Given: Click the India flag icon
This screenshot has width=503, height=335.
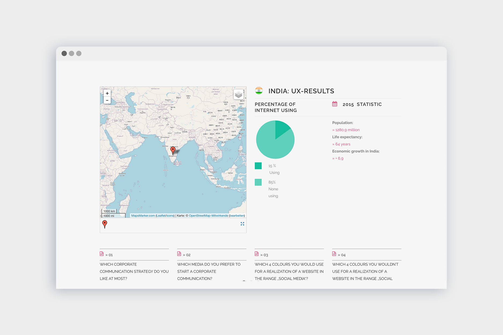Looking at the screenshot, I should [259, 91].
